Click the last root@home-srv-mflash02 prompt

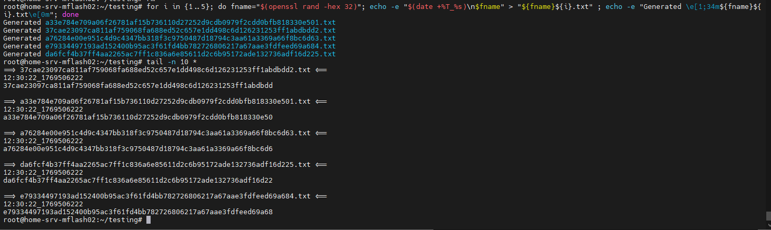(73, 219)
